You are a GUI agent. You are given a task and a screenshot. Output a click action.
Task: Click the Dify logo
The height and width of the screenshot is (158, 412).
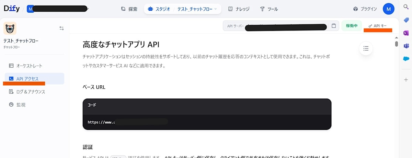[x=12, y=9]
